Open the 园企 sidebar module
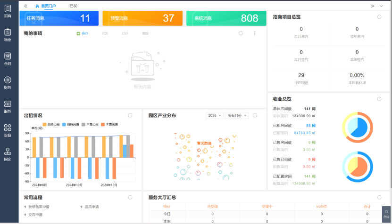392x224 pixels. [x=8, y=153]
